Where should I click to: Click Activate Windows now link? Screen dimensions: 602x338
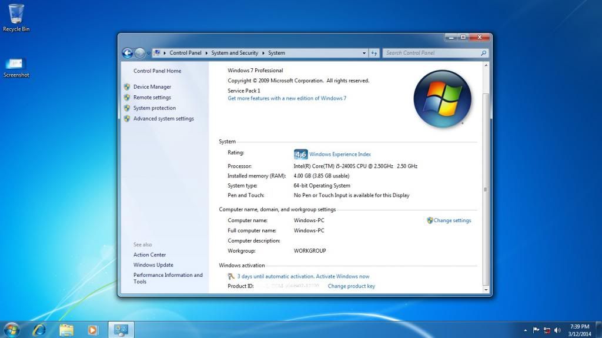click(x=303, y=276)
